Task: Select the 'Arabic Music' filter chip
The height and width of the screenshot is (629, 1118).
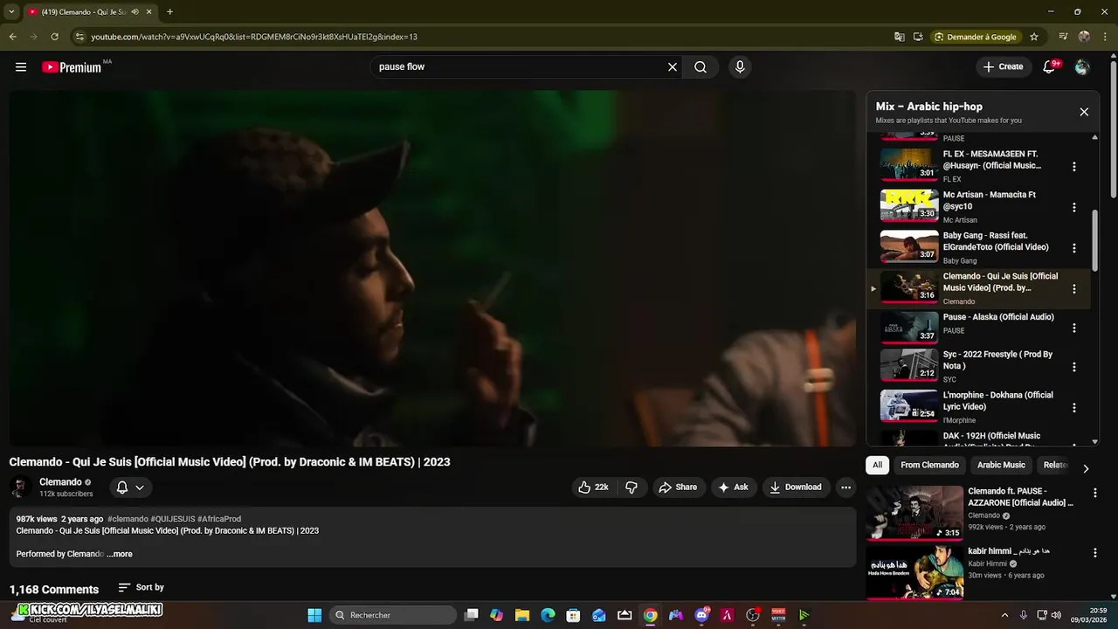Action: click(1001, 465)
